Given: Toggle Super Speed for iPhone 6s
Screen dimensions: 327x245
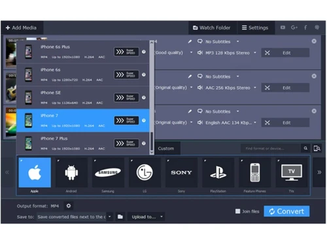Looking at the screenshot, I should pos(126,74).
